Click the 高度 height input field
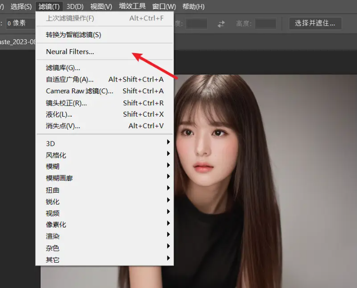This screenshot has height=288, width=357. pos(266,23)
